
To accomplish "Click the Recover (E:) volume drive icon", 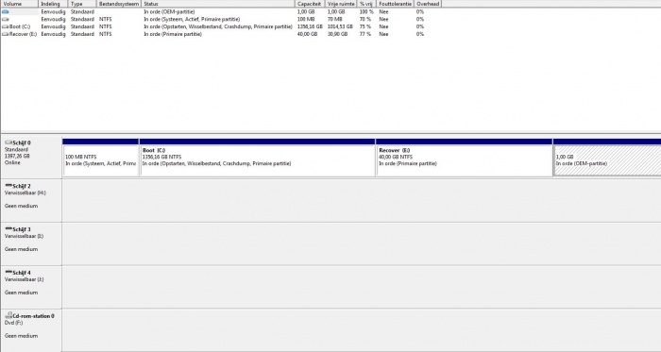I will click(x=6, y=34).
